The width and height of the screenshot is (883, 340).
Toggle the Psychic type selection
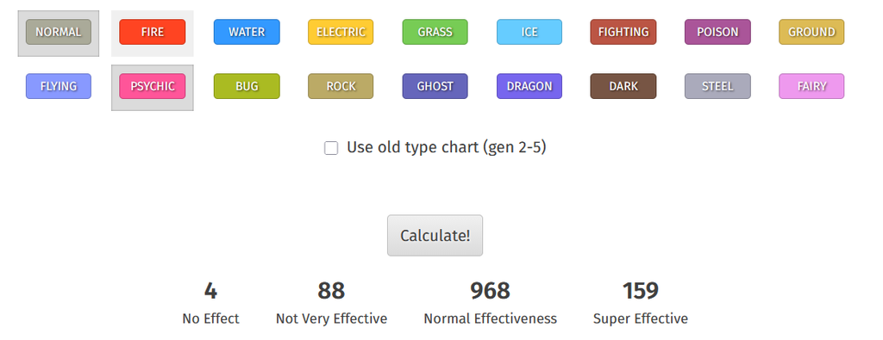pos(152,87)
